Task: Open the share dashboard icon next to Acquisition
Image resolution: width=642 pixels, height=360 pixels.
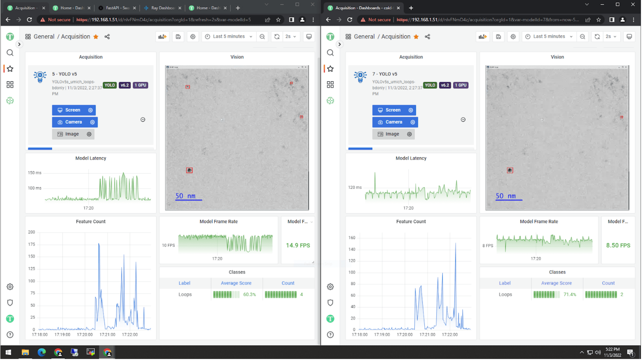Action: pos(107,37)
